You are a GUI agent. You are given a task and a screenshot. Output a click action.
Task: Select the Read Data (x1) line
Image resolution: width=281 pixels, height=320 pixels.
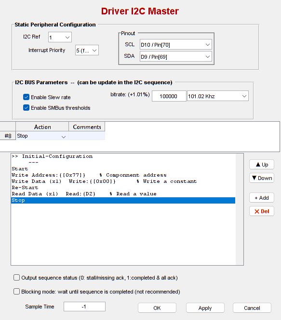click(x=123, y=194)
